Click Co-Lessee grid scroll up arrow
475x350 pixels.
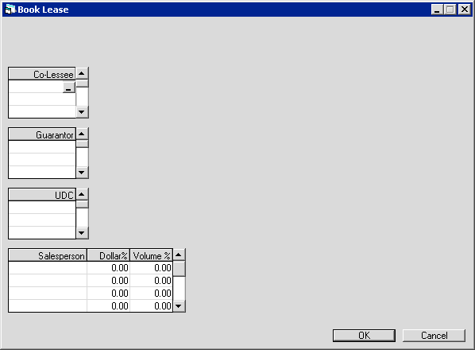(x=82, y=73)
